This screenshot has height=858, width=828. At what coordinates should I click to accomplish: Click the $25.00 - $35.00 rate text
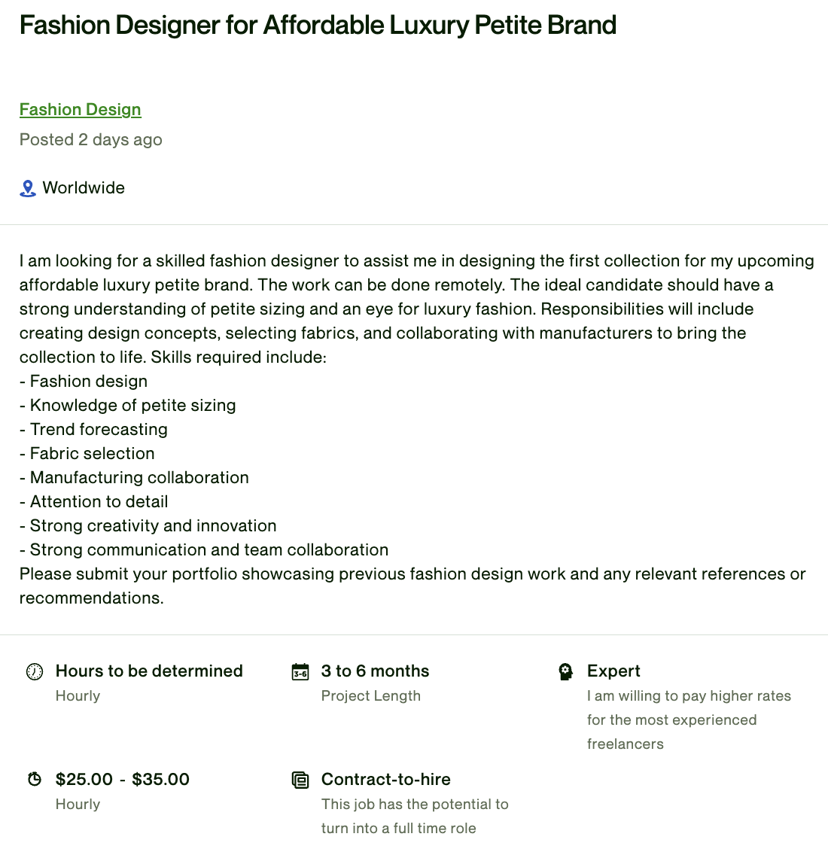point(123,780)
